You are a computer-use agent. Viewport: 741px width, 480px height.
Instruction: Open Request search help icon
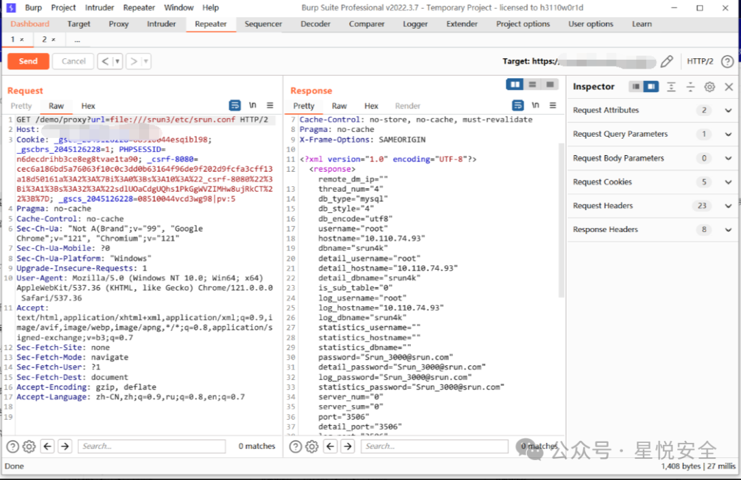coord(13,446)
